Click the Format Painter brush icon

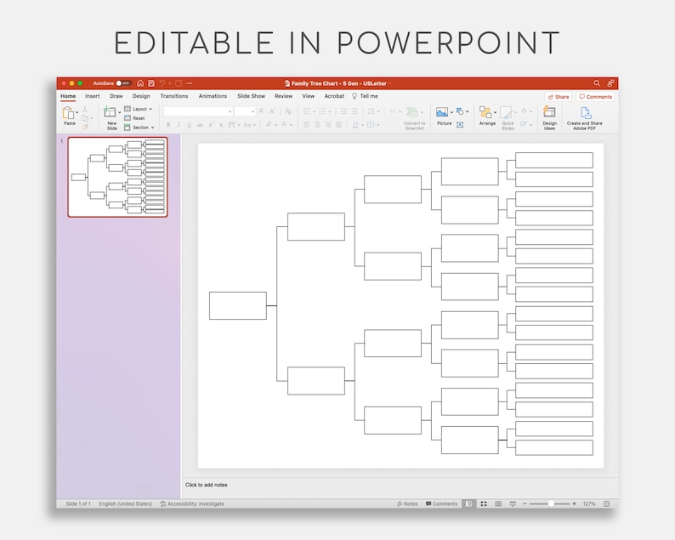point(85,127)
